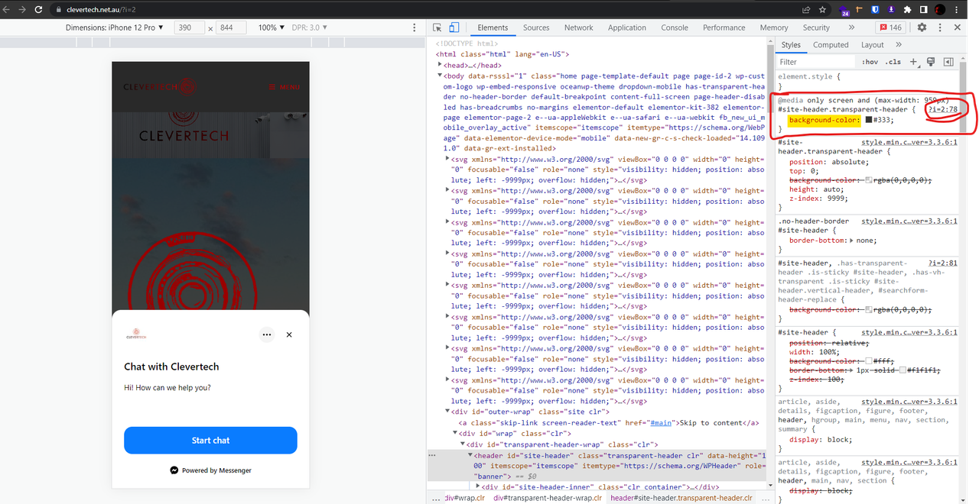
Task: View site info lock icon
Action: (58, 10)
